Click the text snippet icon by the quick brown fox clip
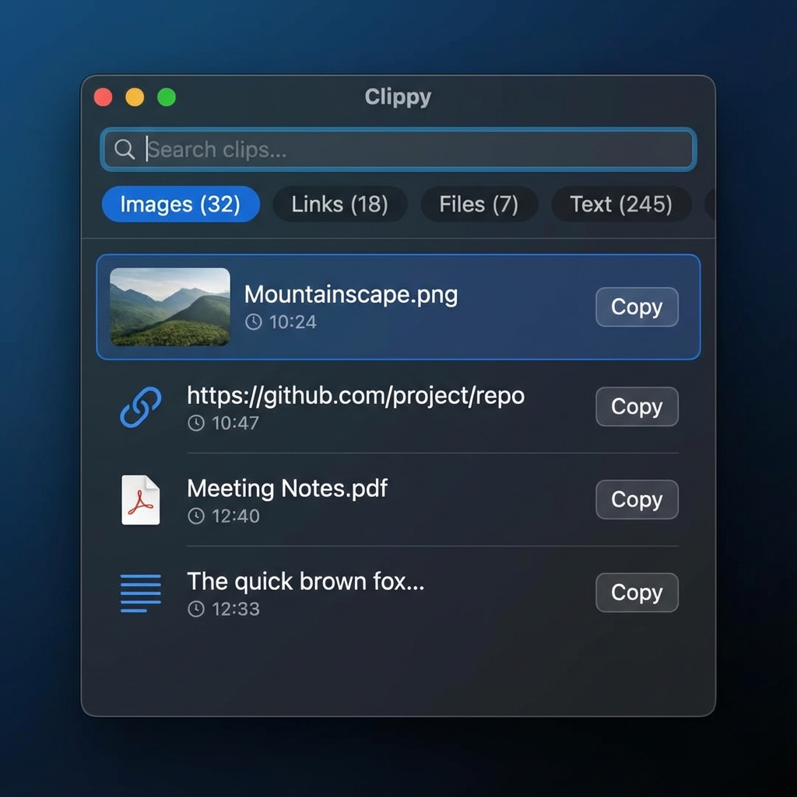The image size is (797, 797). tap(141, 593)
